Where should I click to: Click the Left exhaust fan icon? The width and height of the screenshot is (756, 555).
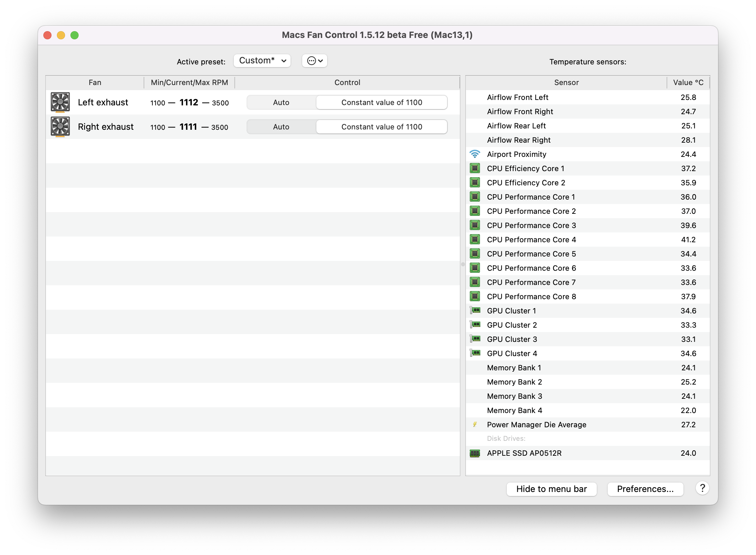pos(60,102)
